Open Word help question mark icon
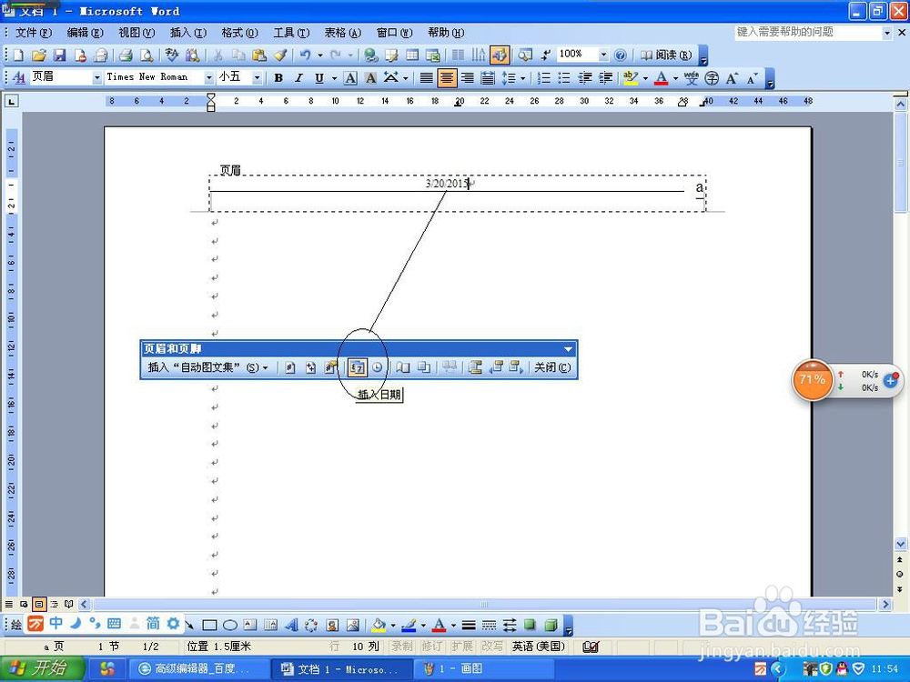The width and height of the screenshot is (910, 682). (x=621, y=55)
